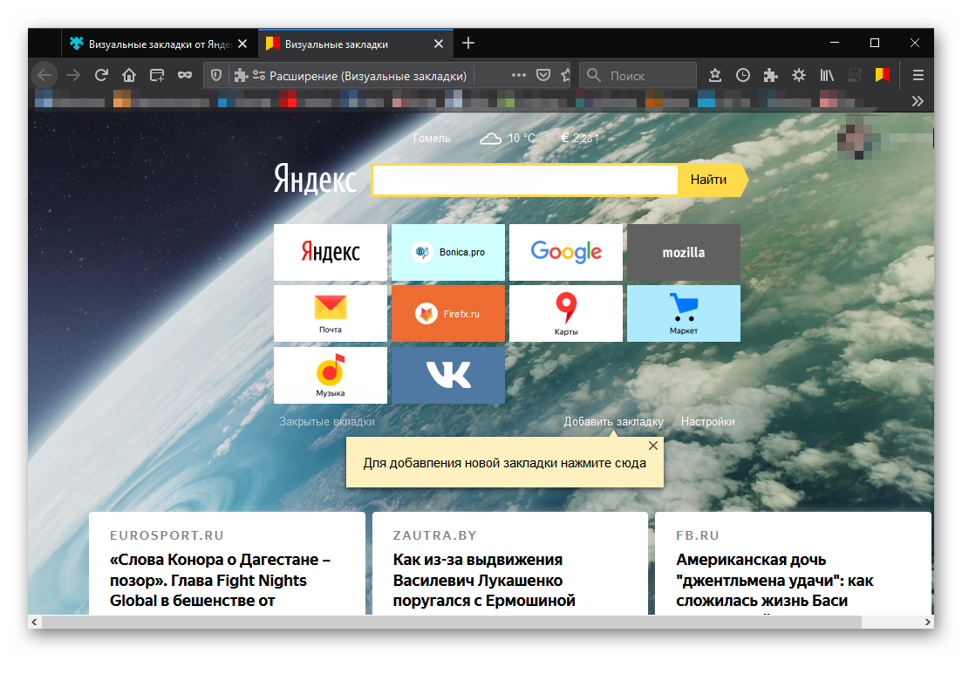Open the ZAUTRA.BY news article
This screenshot has height=674, width=962.
[510, 563]
